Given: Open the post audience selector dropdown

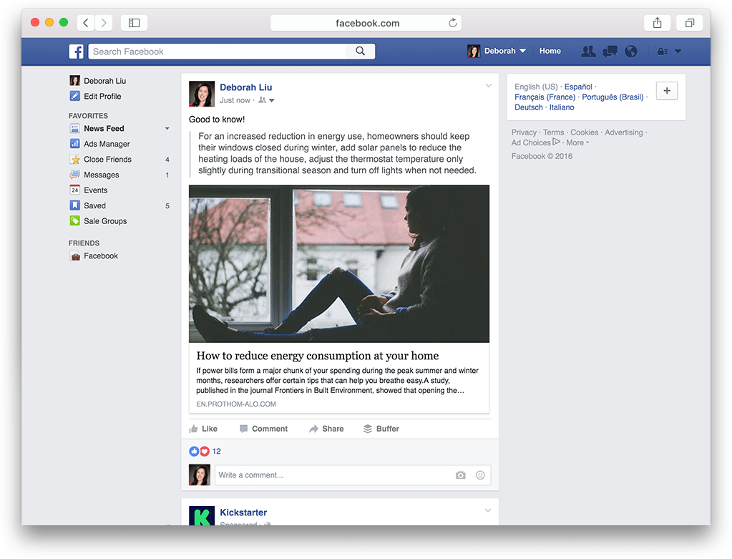Looking at the screenshot, I should [266, 101].
